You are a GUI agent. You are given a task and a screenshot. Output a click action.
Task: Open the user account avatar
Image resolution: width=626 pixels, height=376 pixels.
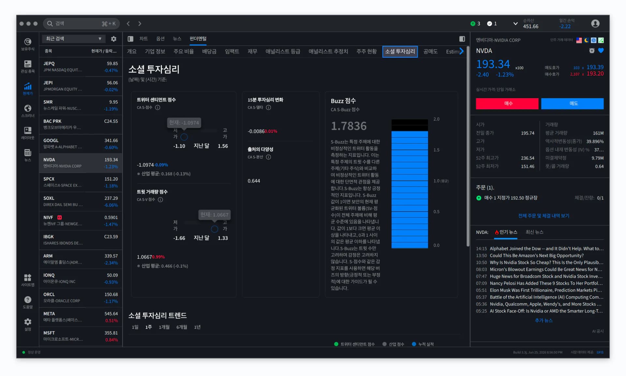(595, 23)
